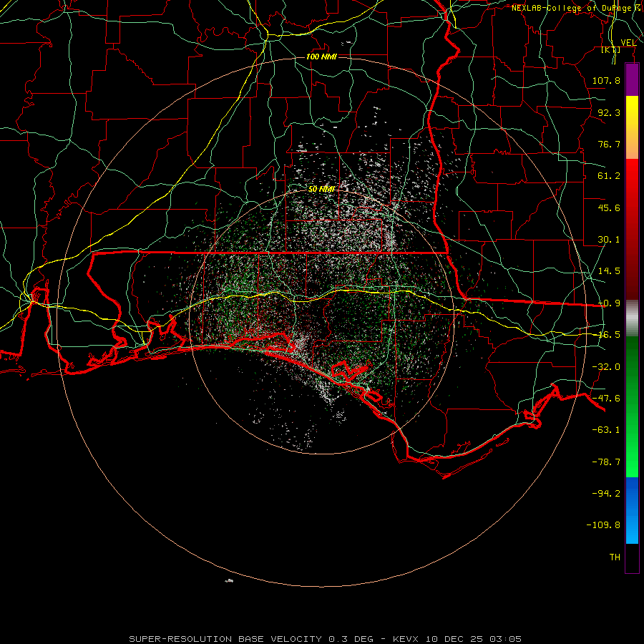The height and width of the screenshot is (644, 644).
Task: Click the 61.2 velocity scale value
Action: coord(609,176)
